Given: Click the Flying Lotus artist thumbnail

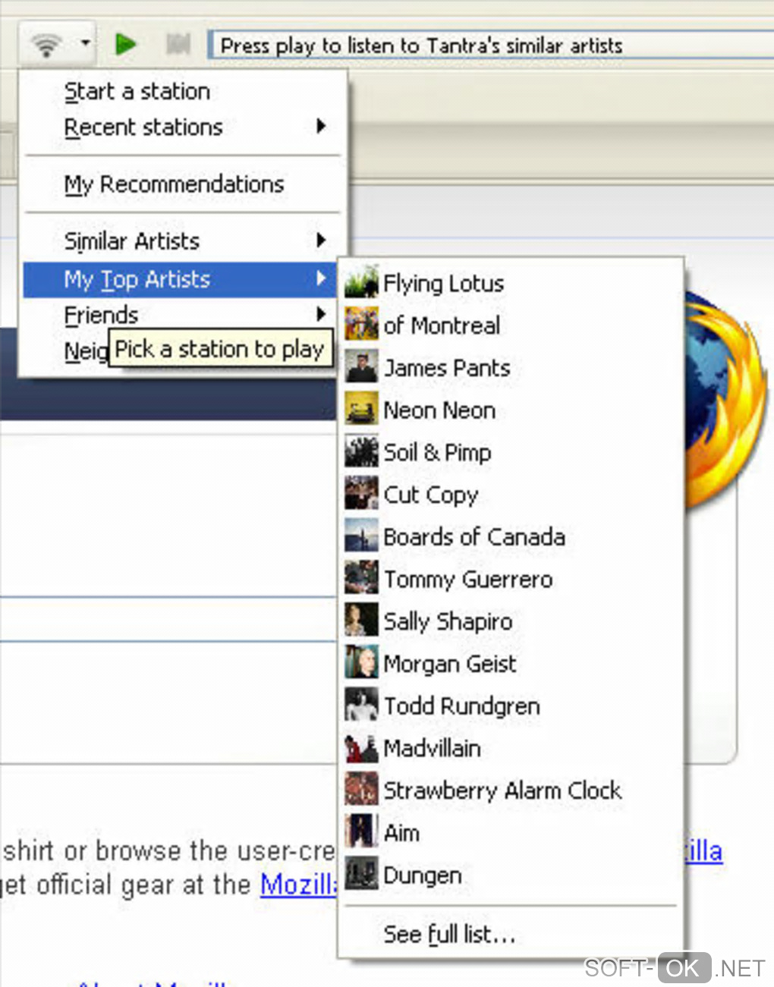Looking at the screenshot, I should click(x=361, y=281).
